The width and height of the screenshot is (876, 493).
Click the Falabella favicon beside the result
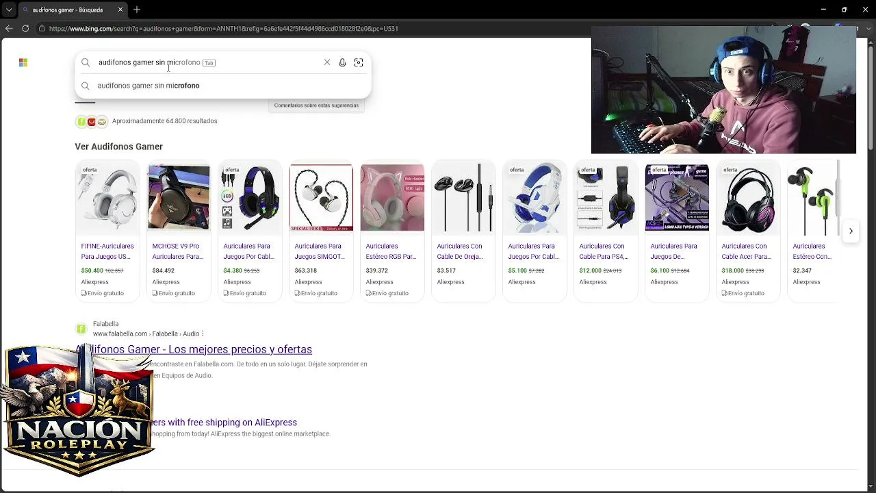coord(81,329)
